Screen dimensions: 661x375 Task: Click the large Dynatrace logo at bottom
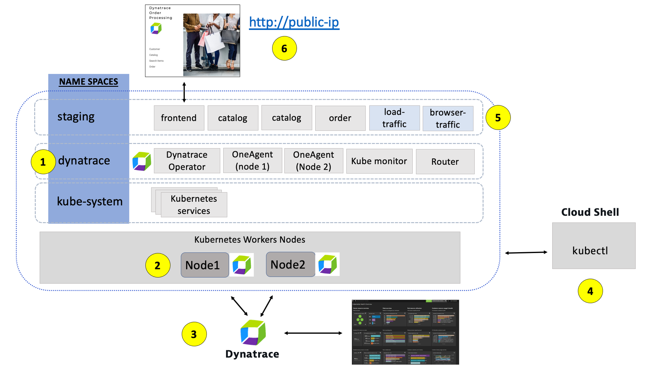pyautogui.click(x=253, y=332)
